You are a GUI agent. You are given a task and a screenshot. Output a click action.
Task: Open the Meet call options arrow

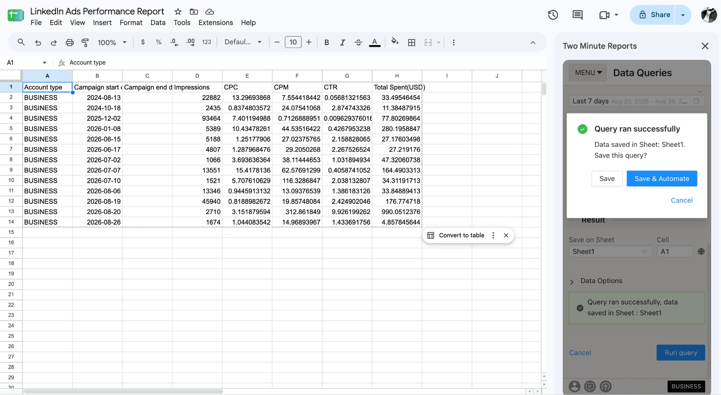pos(616,15)
